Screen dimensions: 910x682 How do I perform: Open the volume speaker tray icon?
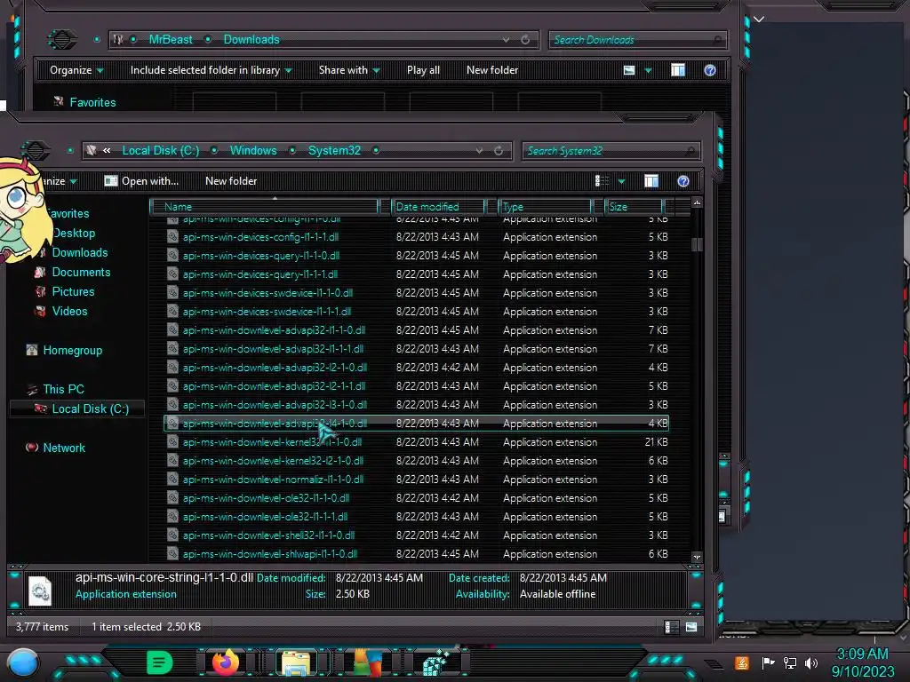pyautogui.click(x=811, y=662)
